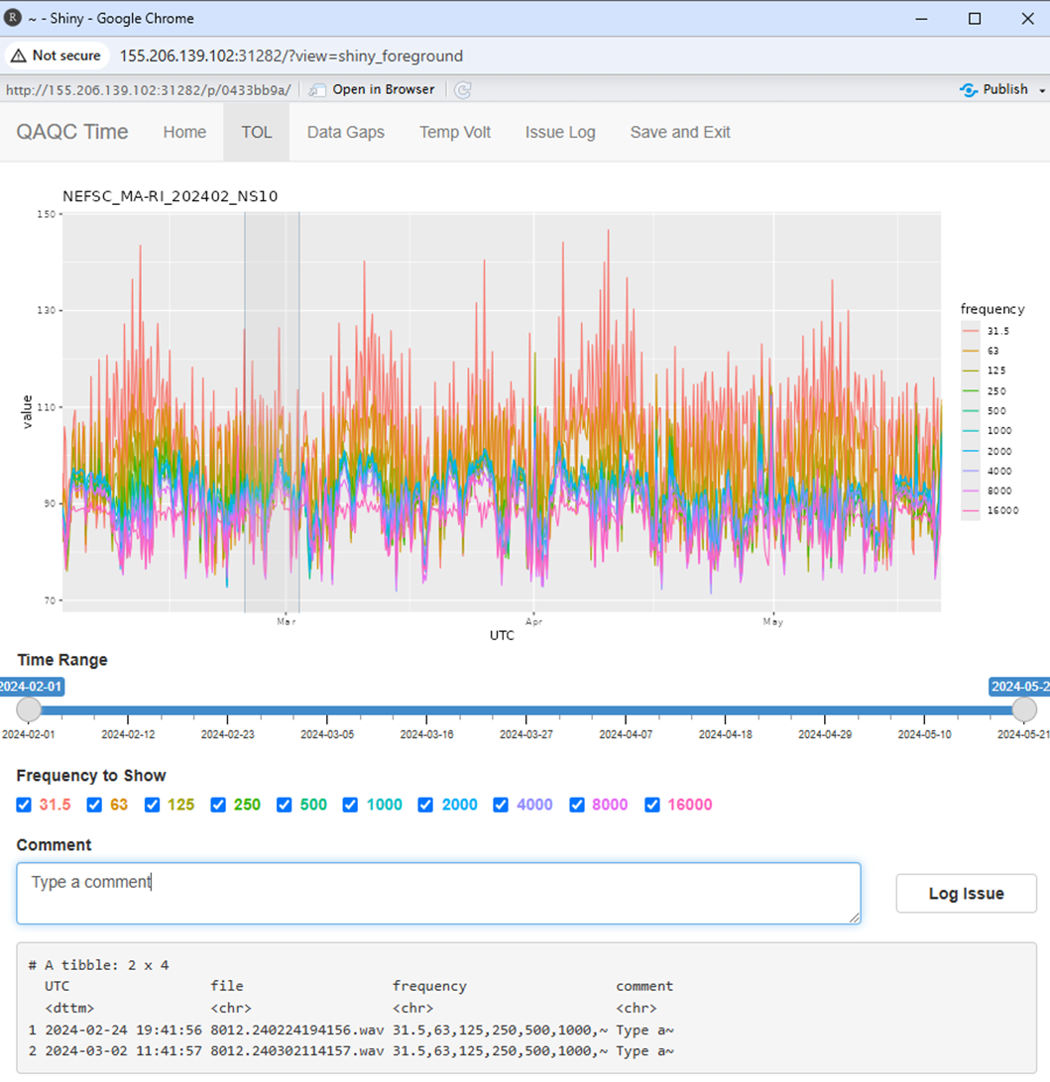Disable the 1000 frequency checkbox

tap(350, 805)
